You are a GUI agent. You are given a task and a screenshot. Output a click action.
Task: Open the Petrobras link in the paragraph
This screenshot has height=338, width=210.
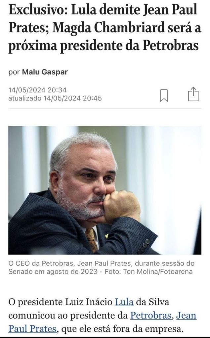click(150, 315)
